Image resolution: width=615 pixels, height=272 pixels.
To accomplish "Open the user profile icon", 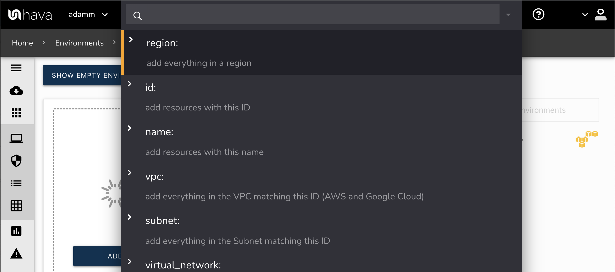I will tap(601, 14).
